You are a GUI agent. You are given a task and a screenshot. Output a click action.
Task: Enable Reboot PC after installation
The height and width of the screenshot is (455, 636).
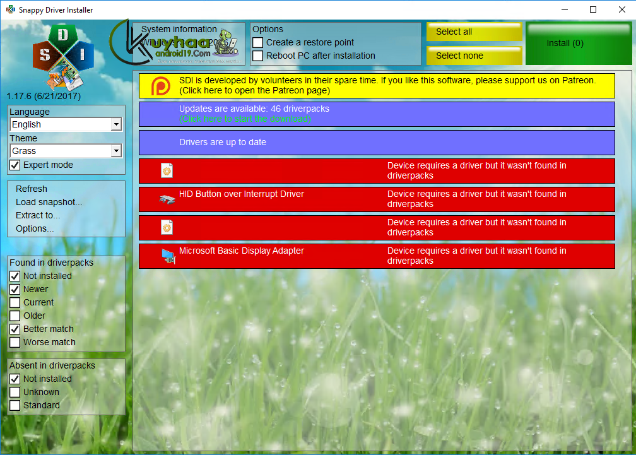(257, 56)
